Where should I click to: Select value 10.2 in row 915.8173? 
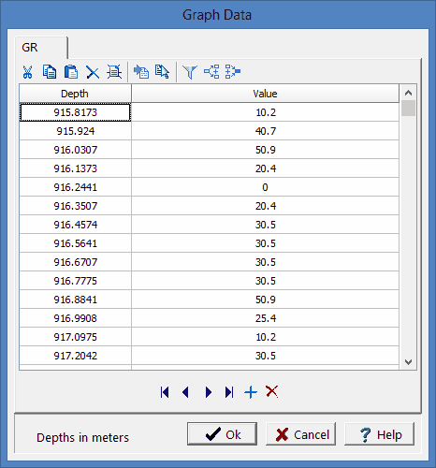pyautogui.click(x=265, y=112)
